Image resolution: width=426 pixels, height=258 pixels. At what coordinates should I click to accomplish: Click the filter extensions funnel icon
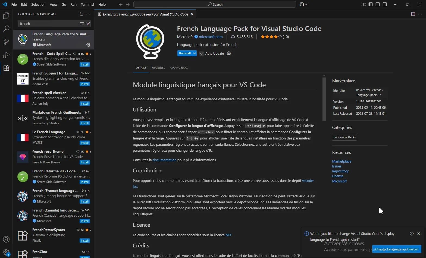[88, 24]
